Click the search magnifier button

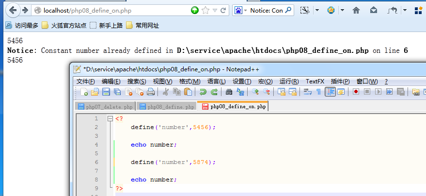pyautogui.click(x=288, y=11)
